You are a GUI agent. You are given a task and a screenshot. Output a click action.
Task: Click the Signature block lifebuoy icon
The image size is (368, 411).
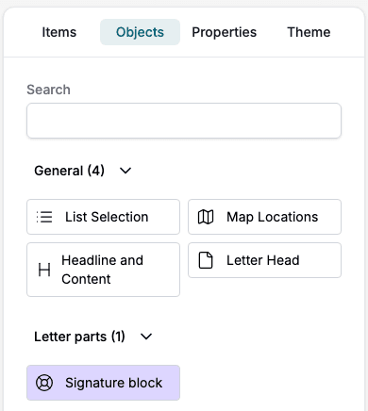coord(44,383)
